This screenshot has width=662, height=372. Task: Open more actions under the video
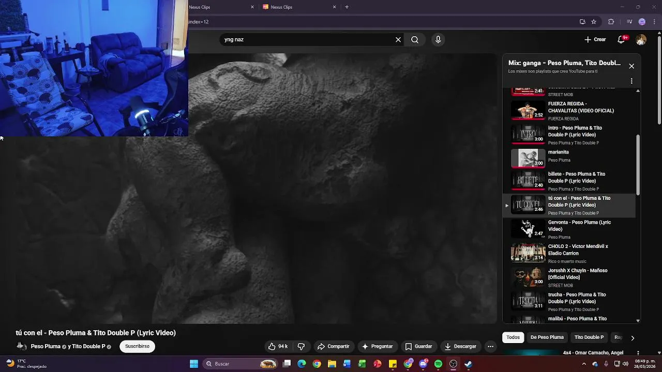click(490, 346)
